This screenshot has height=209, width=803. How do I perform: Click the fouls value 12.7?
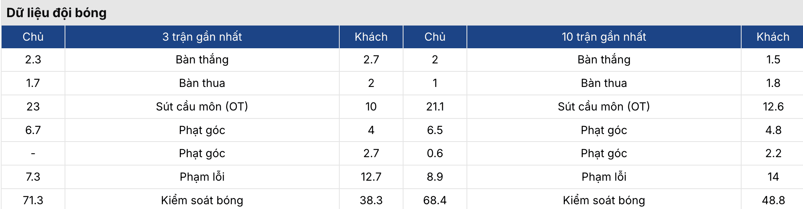click(371, 177)
